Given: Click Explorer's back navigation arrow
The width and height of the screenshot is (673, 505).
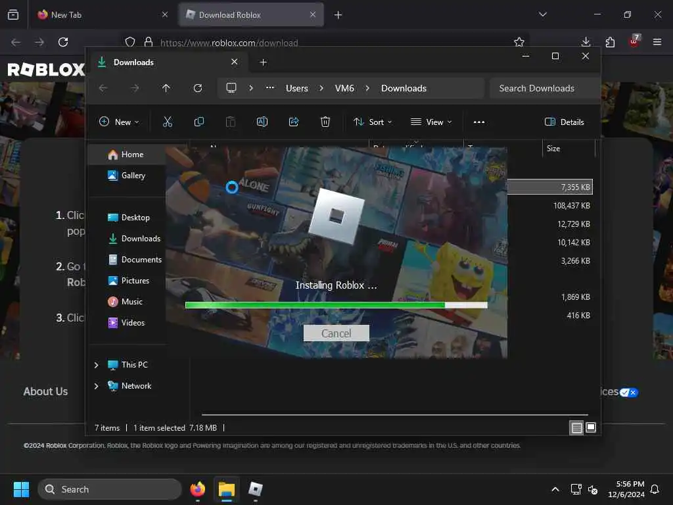Looking at the screenshot, I should point(103,88).
